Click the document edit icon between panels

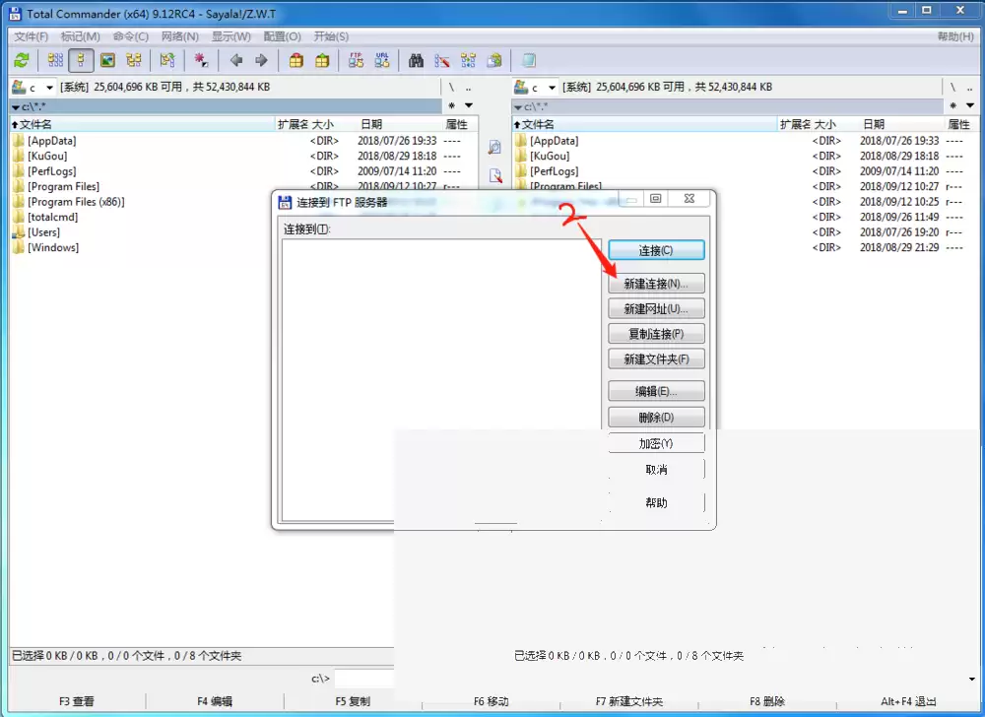coord(495,175)
